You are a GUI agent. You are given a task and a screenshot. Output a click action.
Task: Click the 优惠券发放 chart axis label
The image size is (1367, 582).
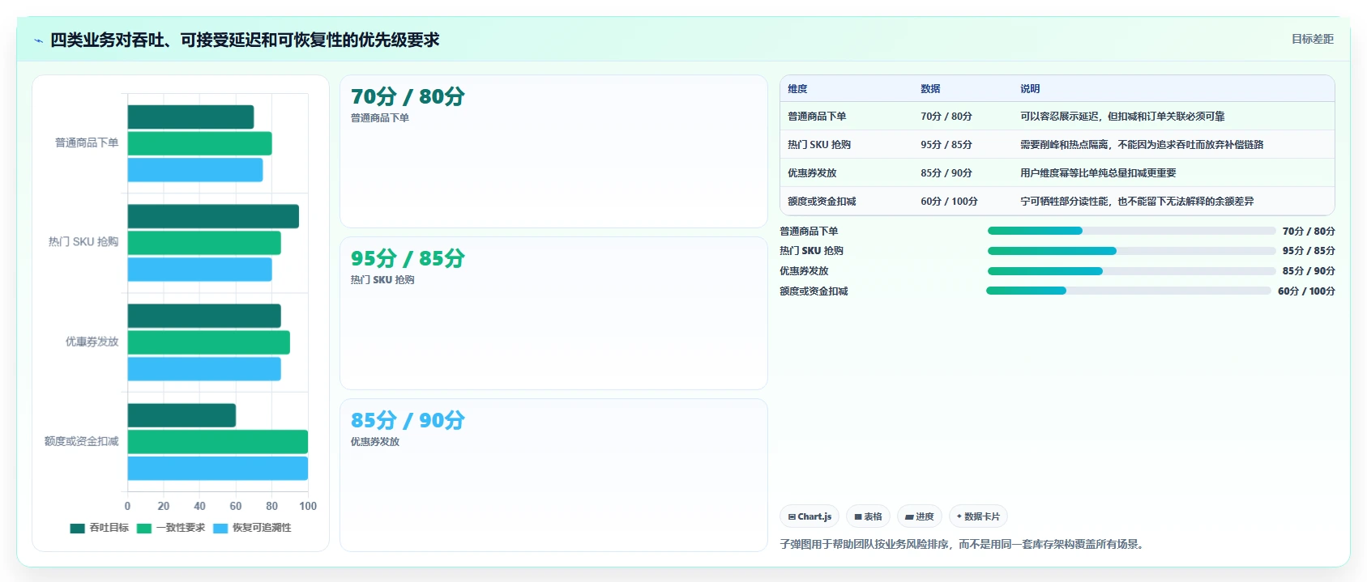pos(92,342)
